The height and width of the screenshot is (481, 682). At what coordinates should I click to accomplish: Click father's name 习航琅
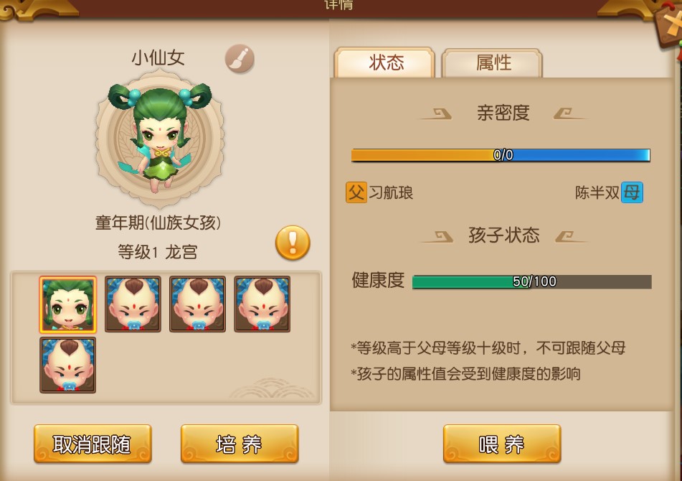coord(391,192)
